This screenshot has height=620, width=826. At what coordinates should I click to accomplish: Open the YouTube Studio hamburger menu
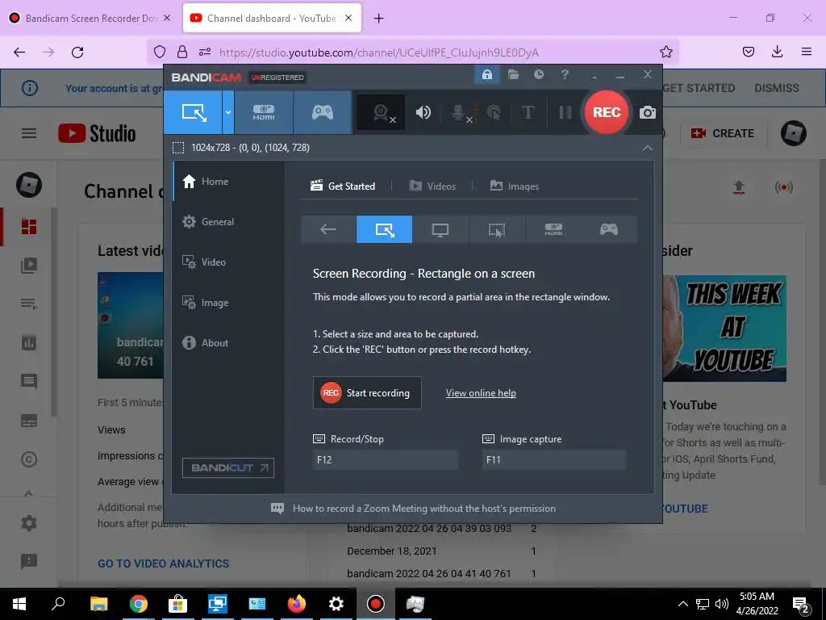coord(29,133)
